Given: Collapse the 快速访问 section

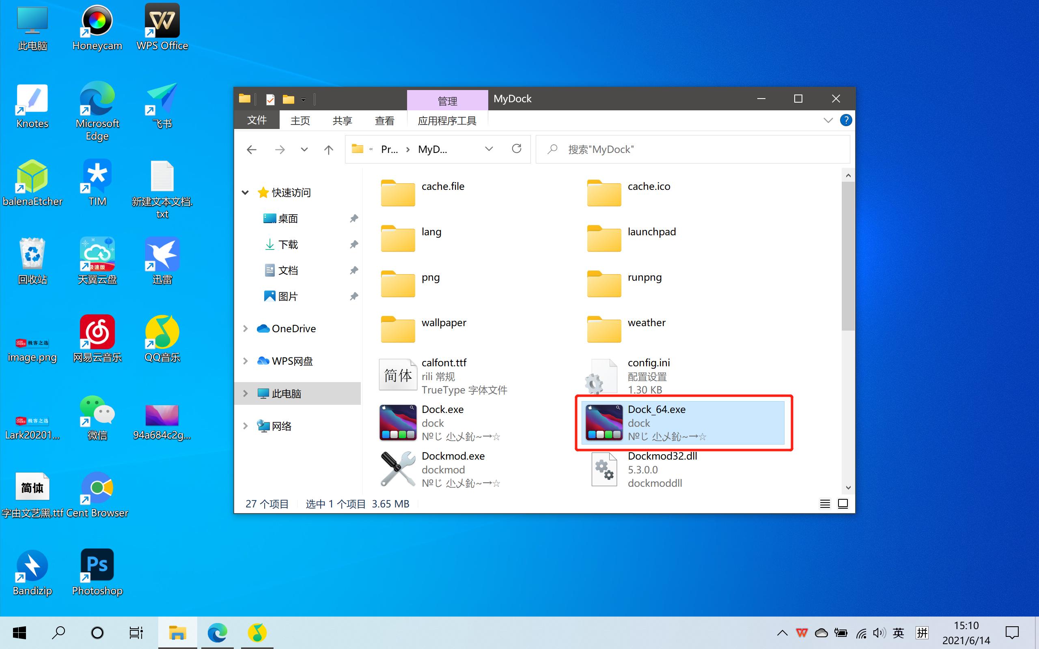Looking at the screenshot, I should pyautogui.click(x=245, y=192).
